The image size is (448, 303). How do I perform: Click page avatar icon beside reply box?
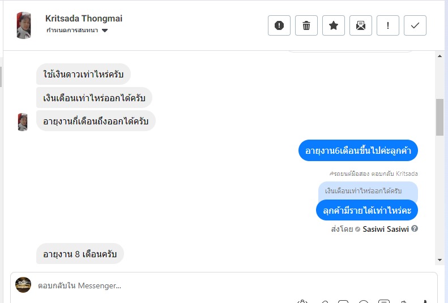pos(23,285)
